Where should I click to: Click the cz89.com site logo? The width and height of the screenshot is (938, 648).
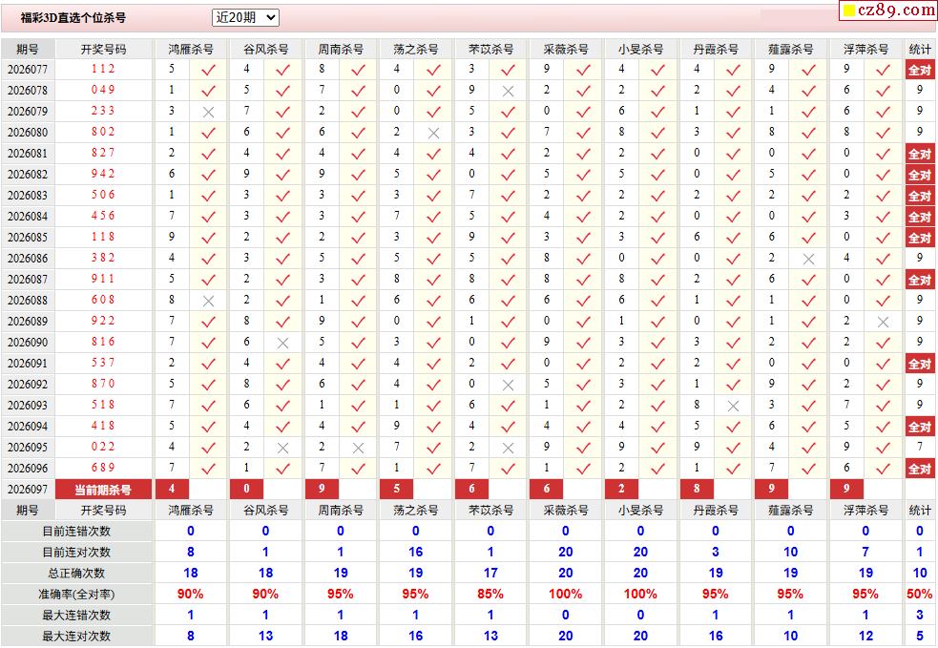(886, 10)
